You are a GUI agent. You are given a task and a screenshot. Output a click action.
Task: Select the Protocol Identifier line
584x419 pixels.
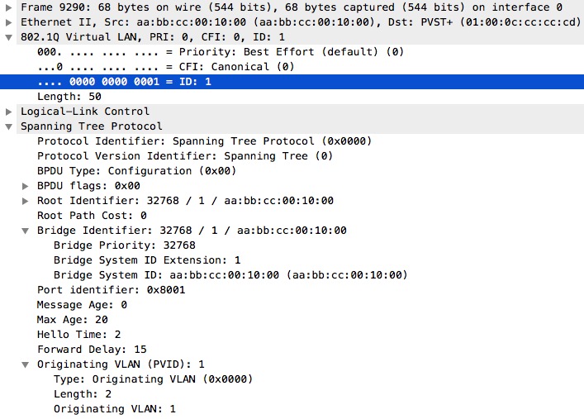pyautogui.click(x=205, y=141)
